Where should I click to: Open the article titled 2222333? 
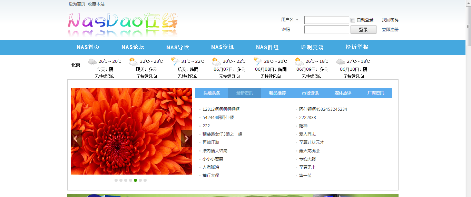click(x=307, y=118)
